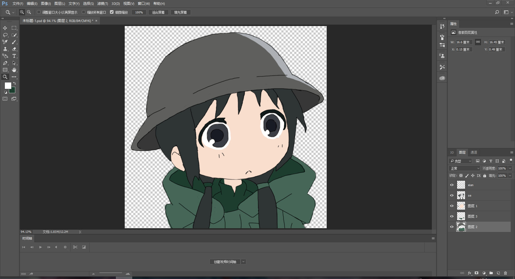Screen dimensions: 515x279
Task: Select the Horizontal Type tool
Action: click(x=14, y=56)
